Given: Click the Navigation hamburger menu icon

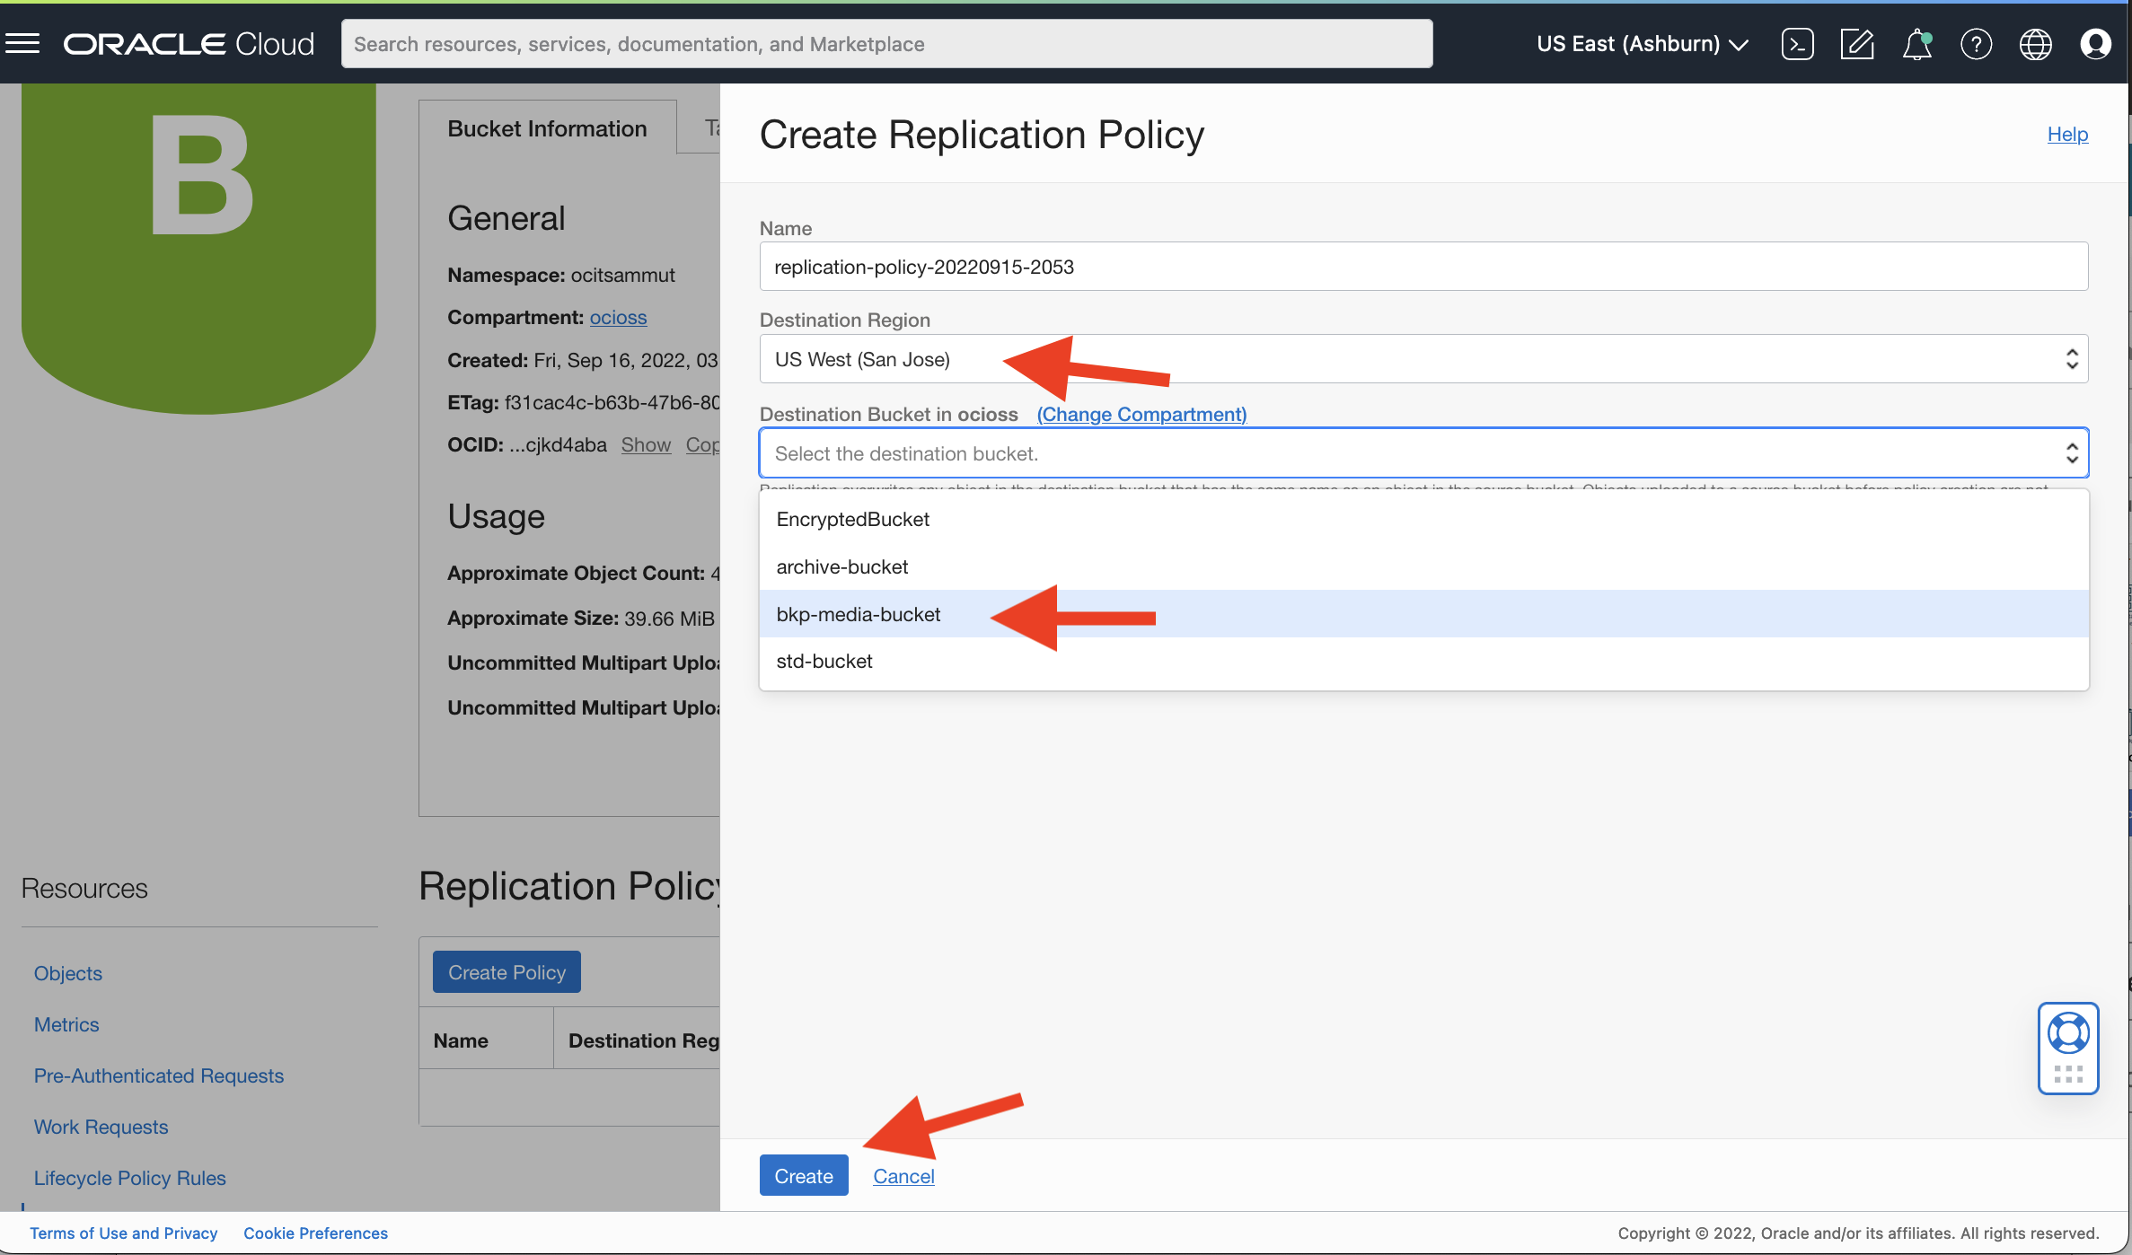Looking at the screenshot, I should click(24, 42).
